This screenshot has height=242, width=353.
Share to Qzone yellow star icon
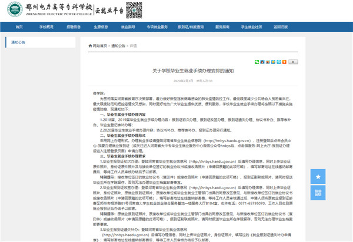click(x=273, y=62)
